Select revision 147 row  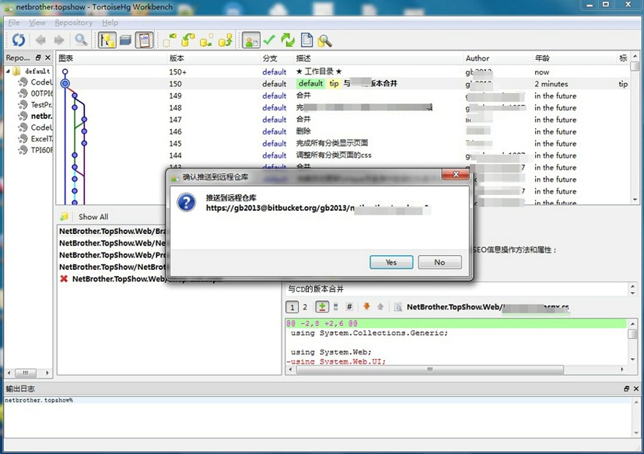click(x=343, y=120)
